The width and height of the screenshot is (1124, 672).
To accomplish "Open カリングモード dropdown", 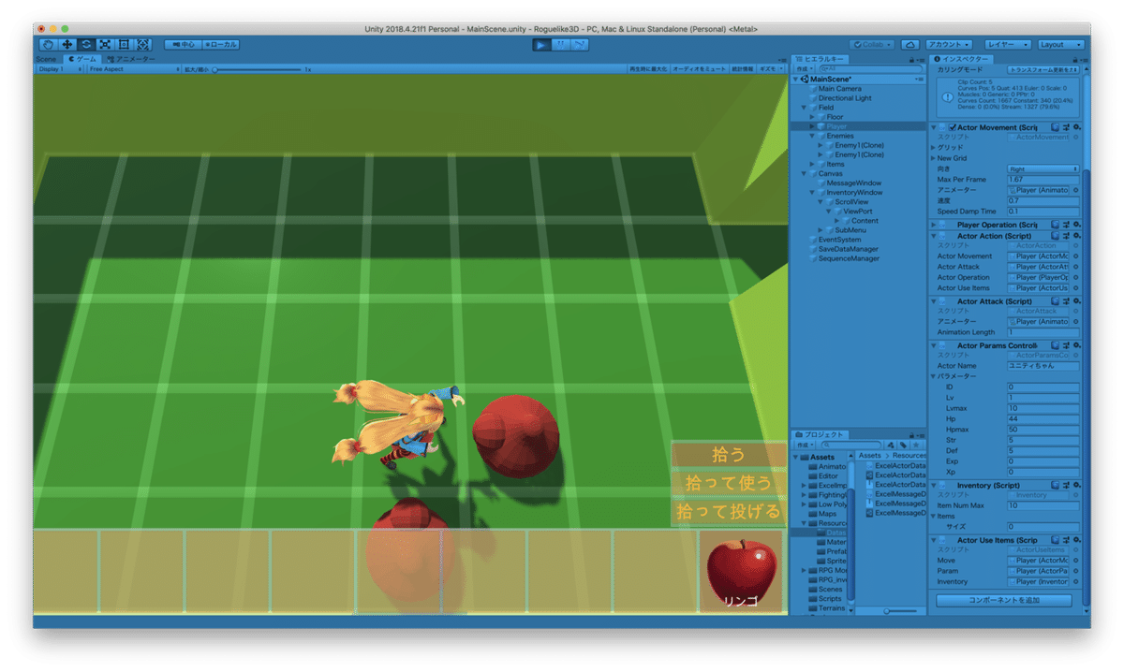I will tap(1043, 70).
